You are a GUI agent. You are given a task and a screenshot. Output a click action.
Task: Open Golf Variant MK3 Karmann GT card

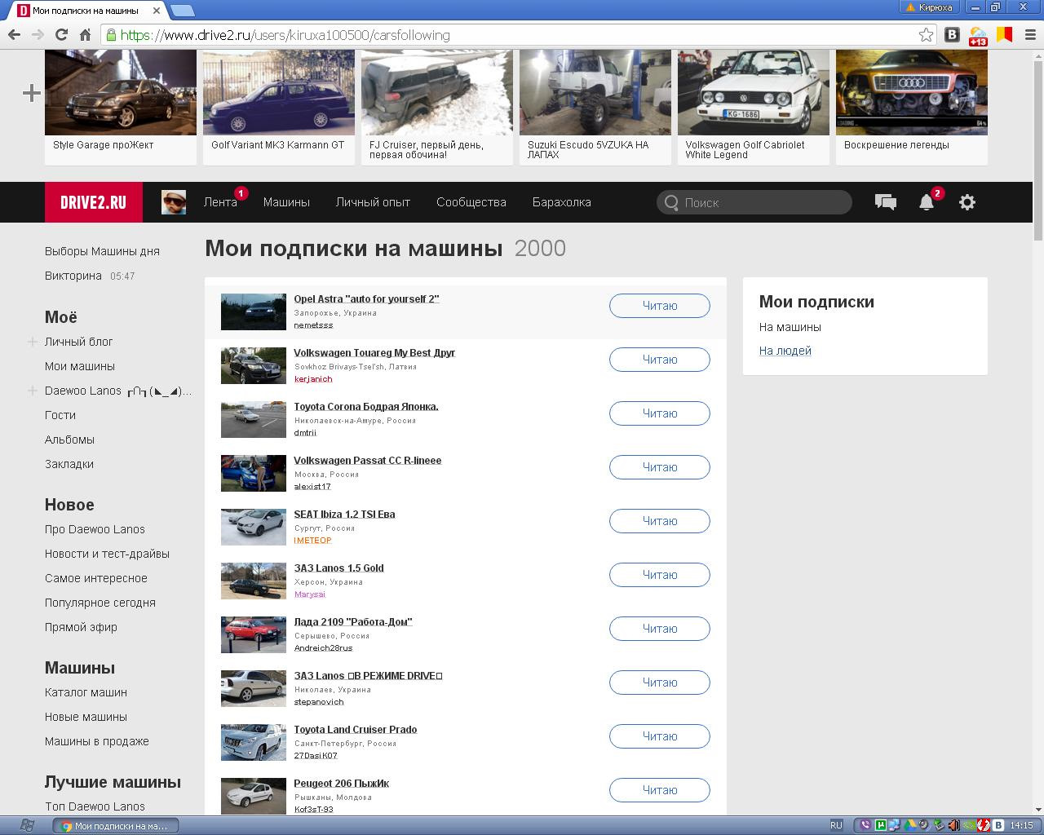tap(279, 107)
